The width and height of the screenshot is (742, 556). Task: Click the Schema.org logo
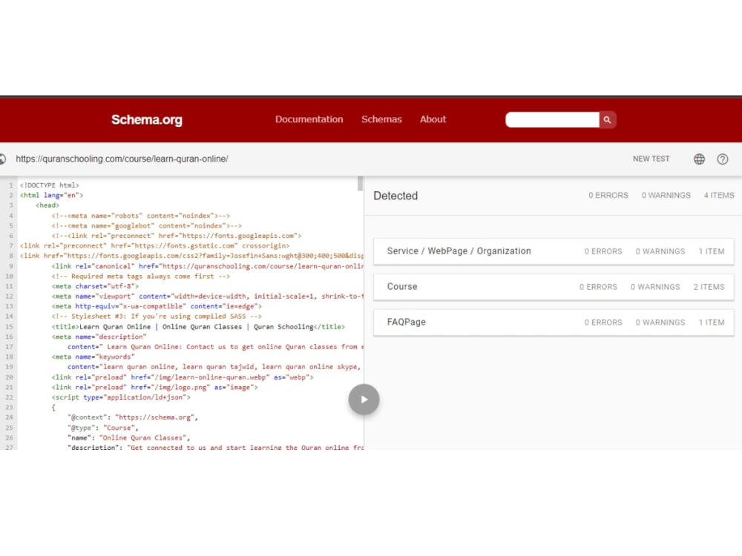point(146,119)
